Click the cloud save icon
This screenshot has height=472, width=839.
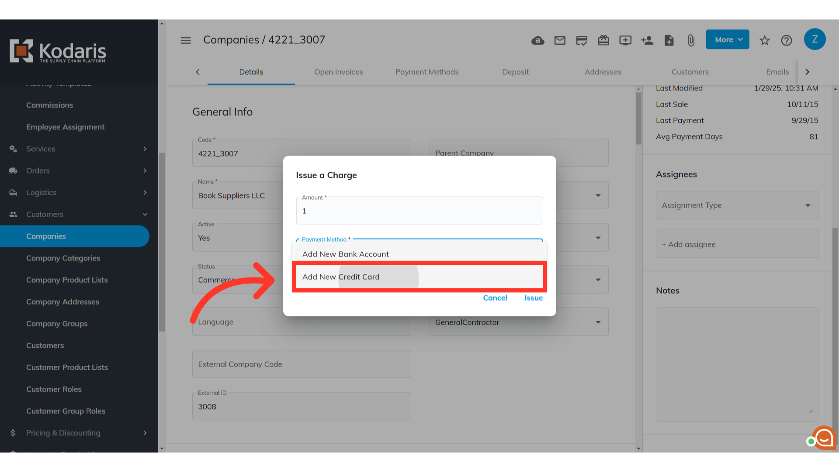point(537,41)
